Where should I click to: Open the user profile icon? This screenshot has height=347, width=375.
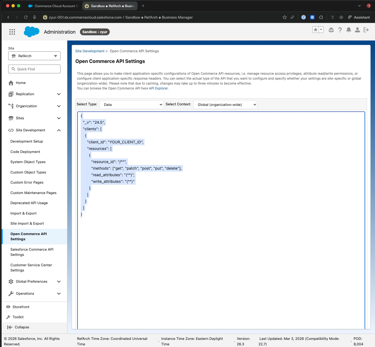(x=357, y=30)
